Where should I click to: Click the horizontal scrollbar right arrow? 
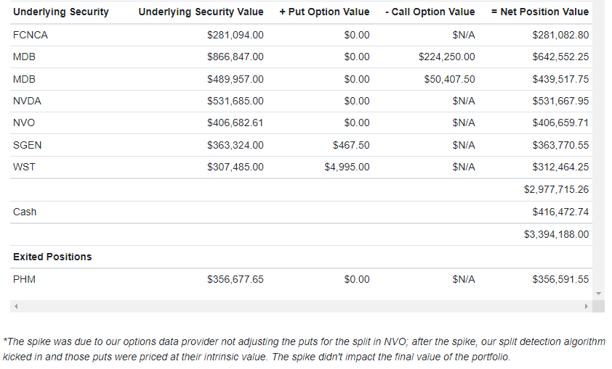(x=587, y=307)
